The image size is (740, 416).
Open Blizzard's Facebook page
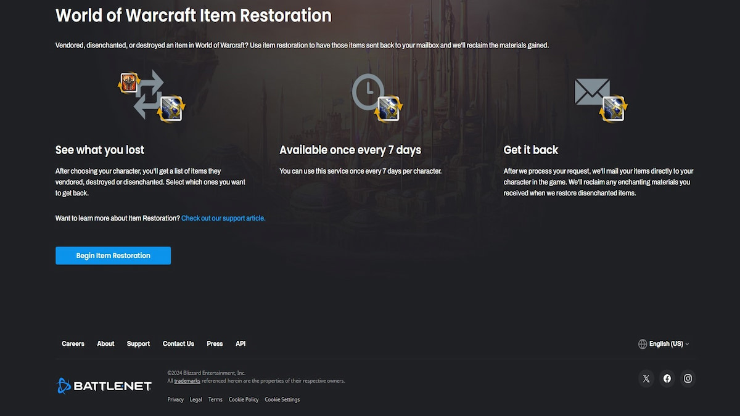click(667, 378)
